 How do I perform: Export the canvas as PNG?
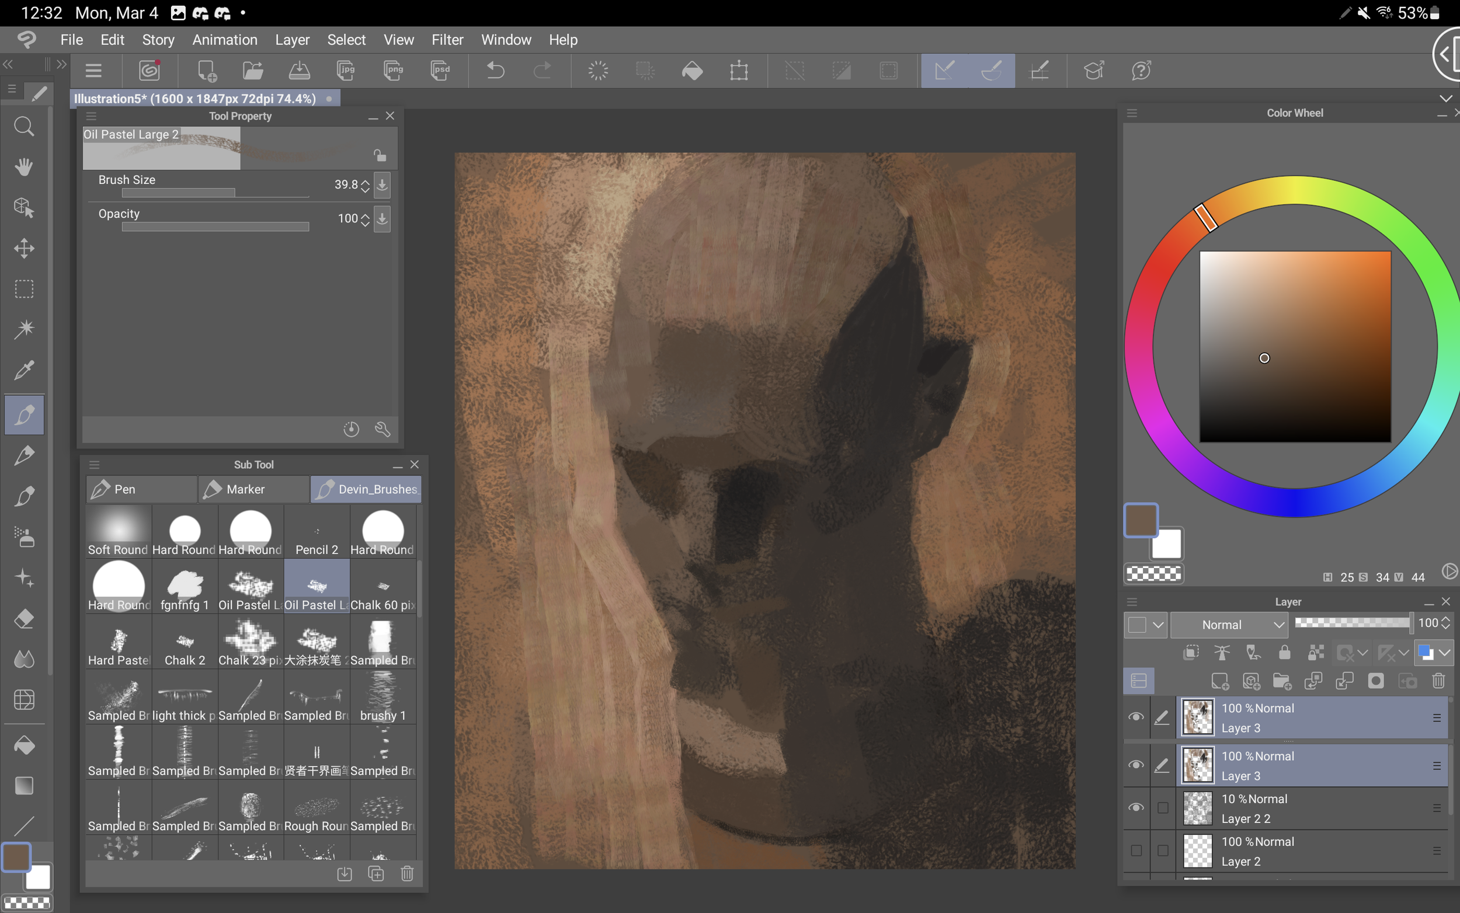(393, 71)
